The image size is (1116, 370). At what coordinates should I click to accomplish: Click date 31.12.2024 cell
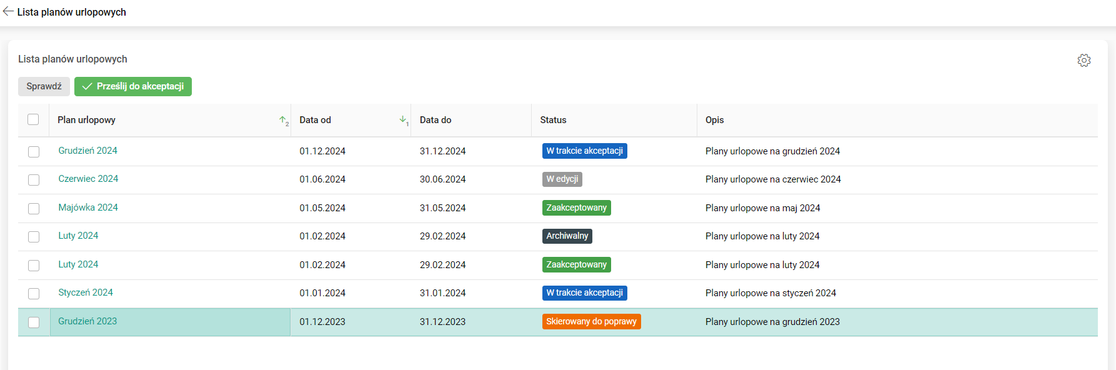pyautogui.click(x=442, y=151)
